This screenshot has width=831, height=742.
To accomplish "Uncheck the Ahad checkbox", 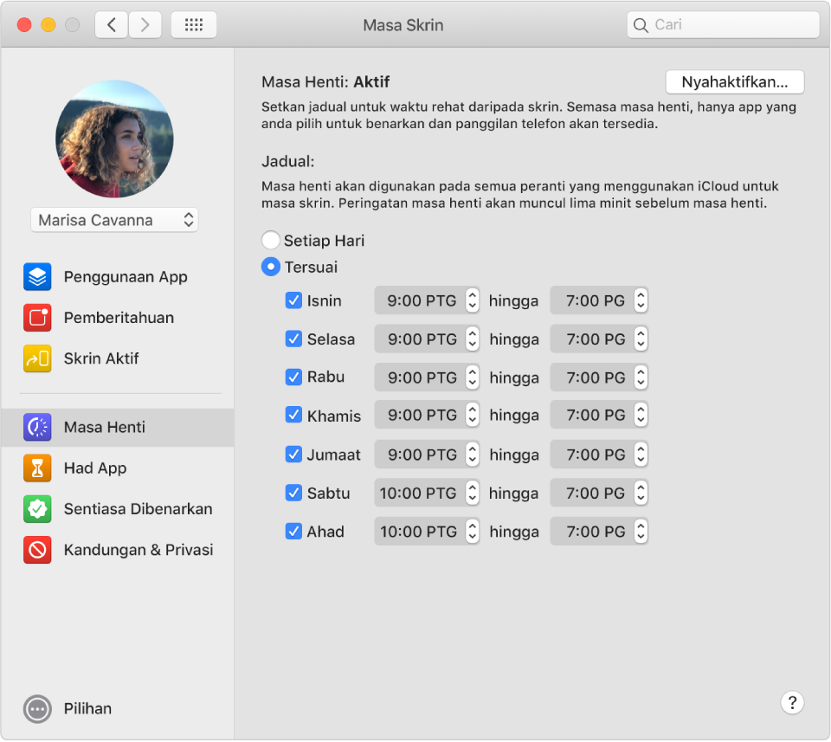I will [x=293, y=531].
